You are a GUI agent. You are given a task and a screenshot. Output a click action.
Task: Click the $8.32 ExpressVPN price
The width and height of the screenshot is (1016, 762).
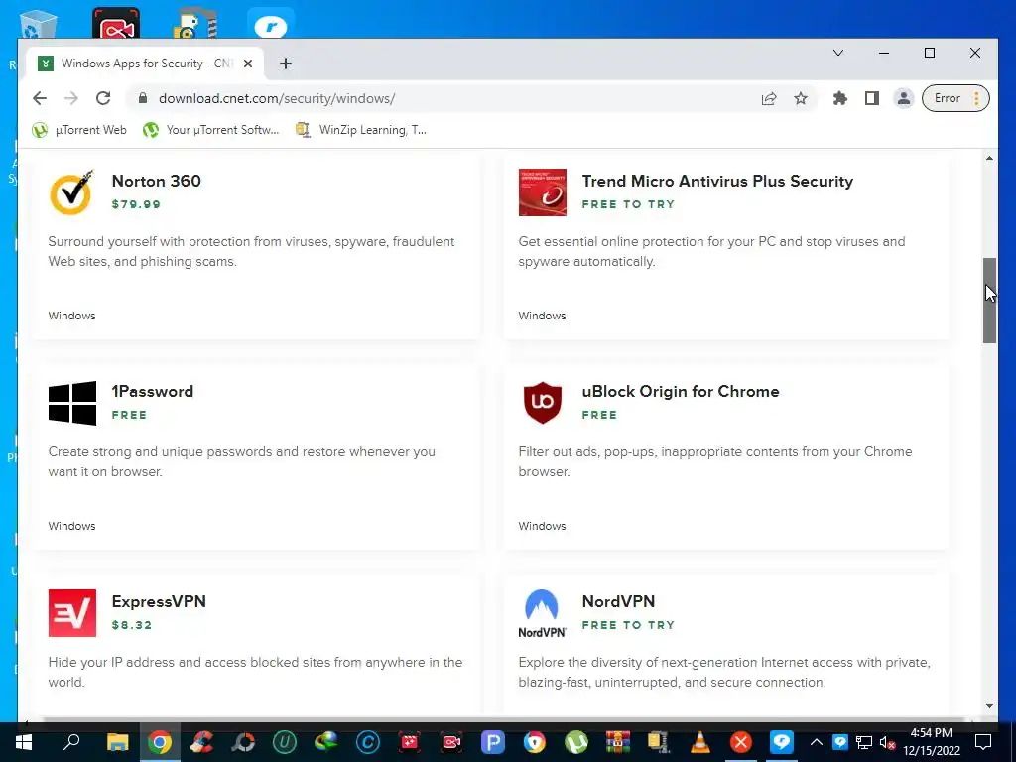pyautogui.click(x=132, y=625)
